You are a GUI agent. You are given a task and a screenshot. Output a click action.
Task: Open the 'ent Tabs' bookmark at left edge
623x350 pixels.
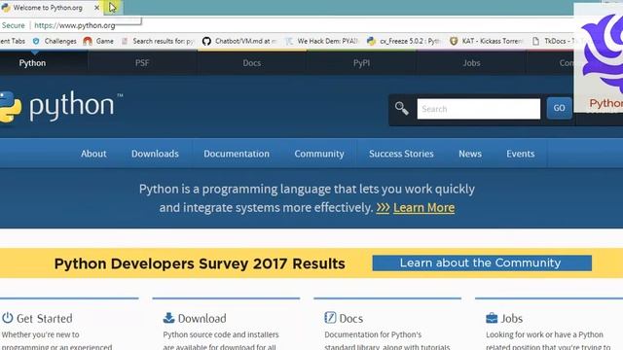(x=13, y=41)
